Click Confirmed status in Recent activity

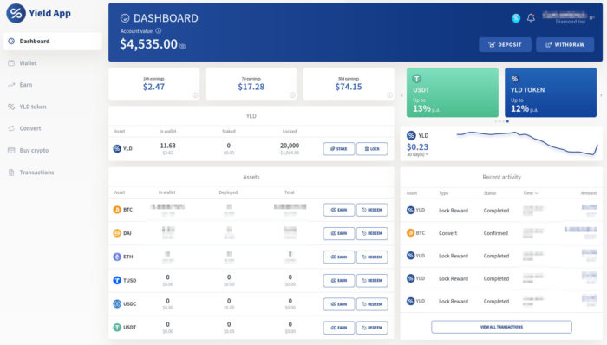[x=495, y=233]
